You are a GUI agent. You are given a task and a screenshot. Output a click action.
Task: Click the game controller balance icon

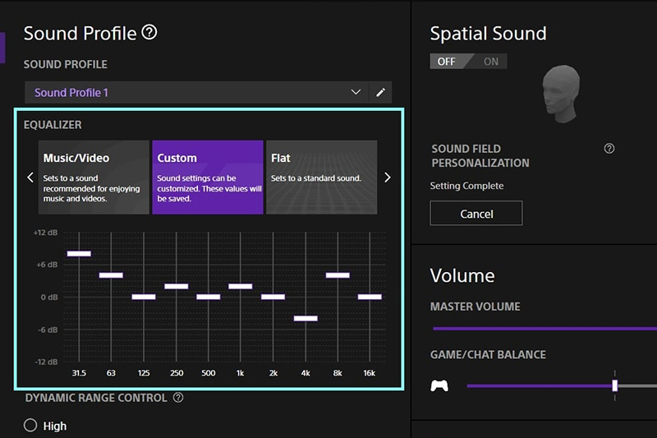[439, 385]
